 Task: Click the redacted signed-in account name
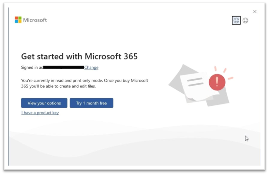pyautogui.click(x=64, y=67)
